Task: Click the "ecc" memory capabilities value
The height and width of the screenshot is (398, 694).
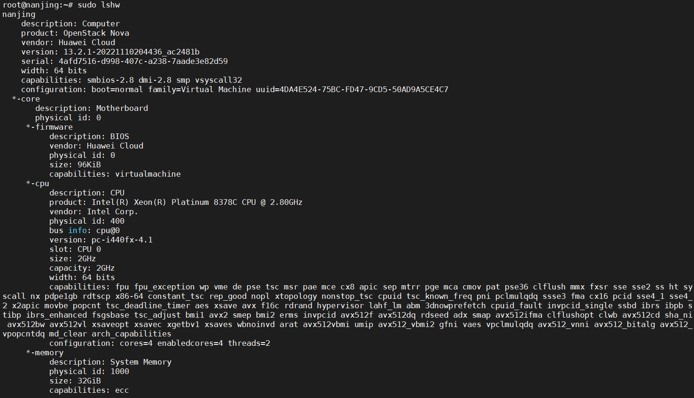Action: pos(122,390)
